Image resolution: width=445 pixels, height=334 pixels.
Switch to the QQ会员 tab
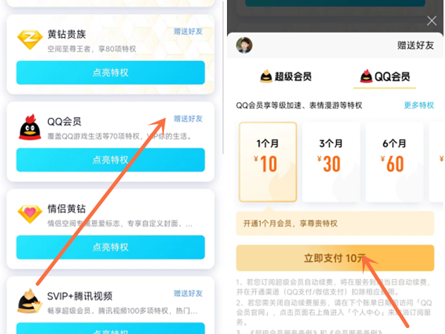(385, 76)
